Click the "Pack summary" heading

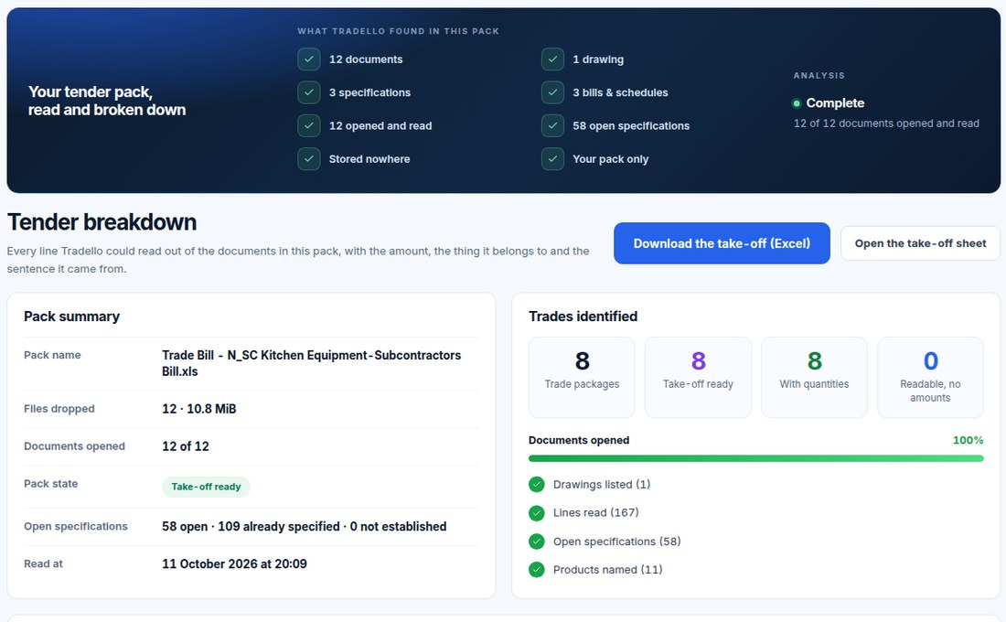(x=72, y=316)
